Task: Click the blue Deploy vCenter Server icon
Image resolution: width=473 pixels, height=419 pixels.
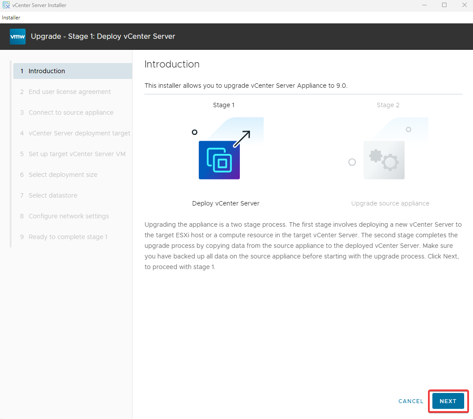Action: pos(219,160)
